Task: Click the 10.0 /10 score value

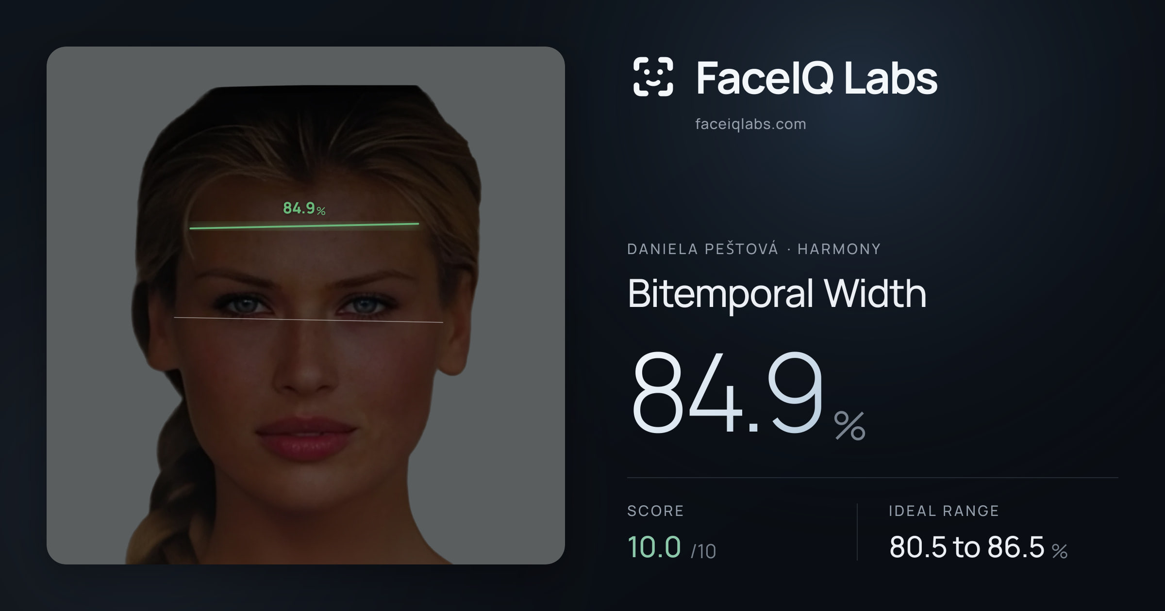Action: [671, 547]
